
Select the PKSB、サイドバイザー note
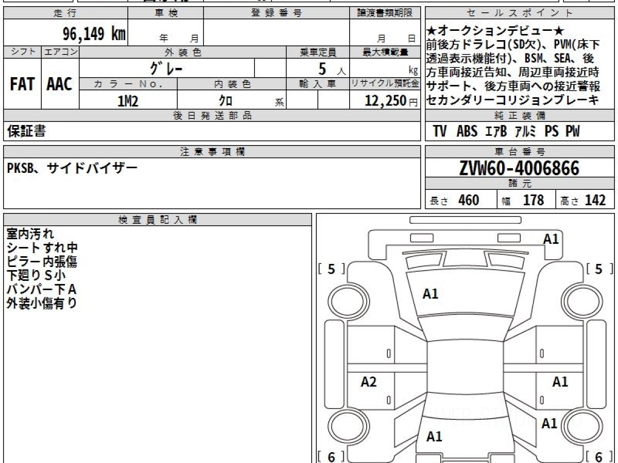pyautogui.click(x=73, y=168)
